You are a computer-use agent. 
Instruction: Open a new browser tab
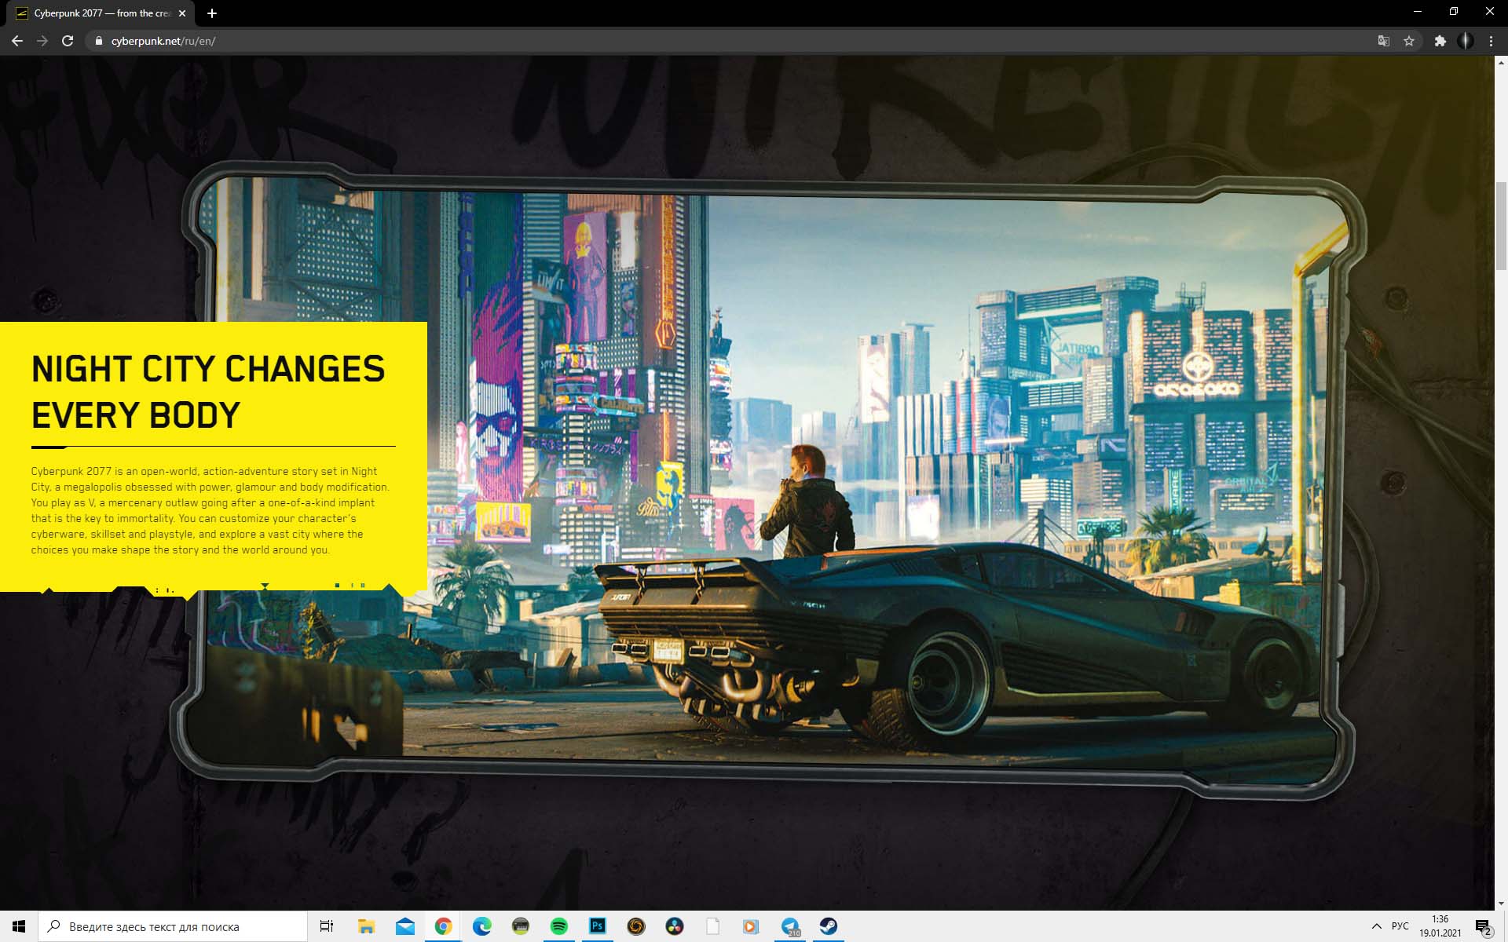click(212, 13)
